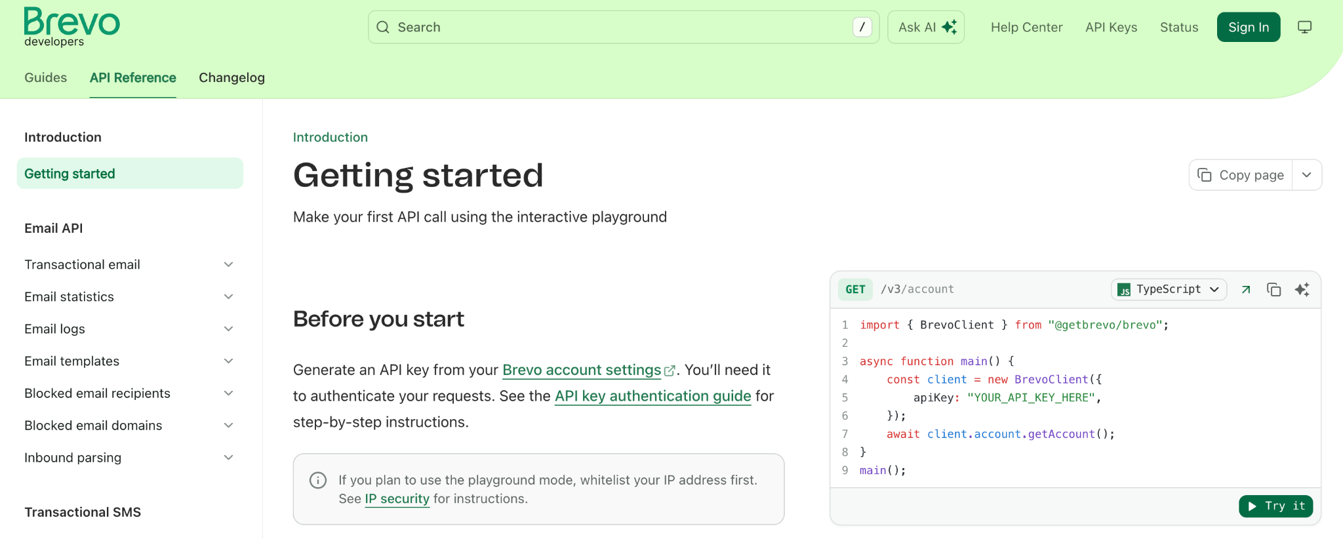
Task: Click the sparkle Ask AI icon in code panel
Action: [1302, 289]
